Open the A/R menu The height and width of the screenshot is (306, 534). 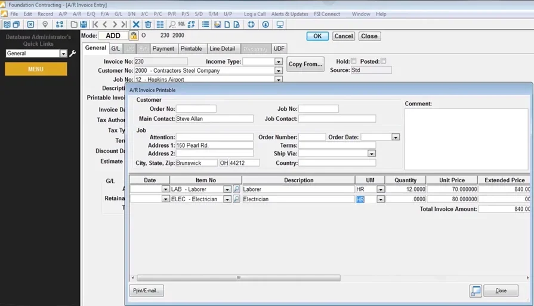tap(77, 14)
